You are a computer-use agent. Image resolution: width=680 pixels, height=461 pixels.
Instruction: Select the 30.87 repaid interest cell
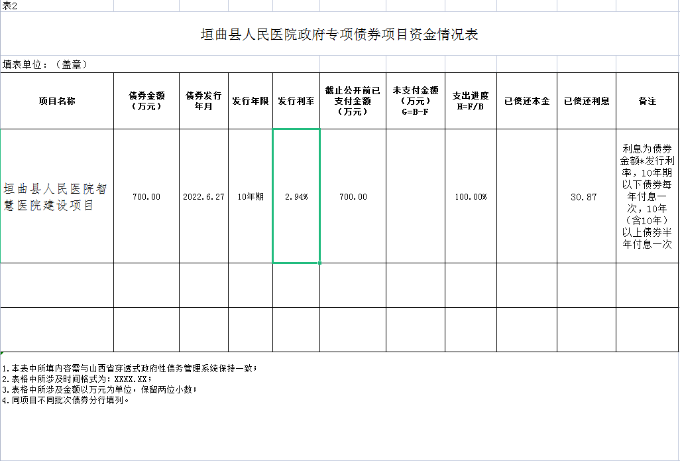tap(587, 196)
